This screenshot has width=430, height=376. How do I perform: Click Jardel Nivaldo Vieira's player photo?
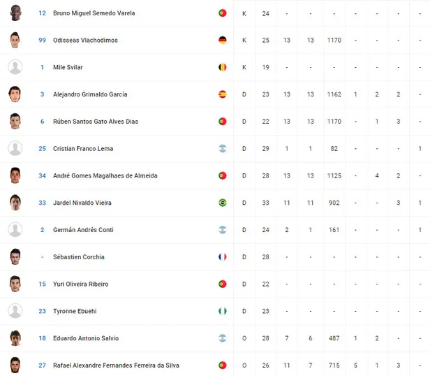pyautogui.click(x=15, y=203)
